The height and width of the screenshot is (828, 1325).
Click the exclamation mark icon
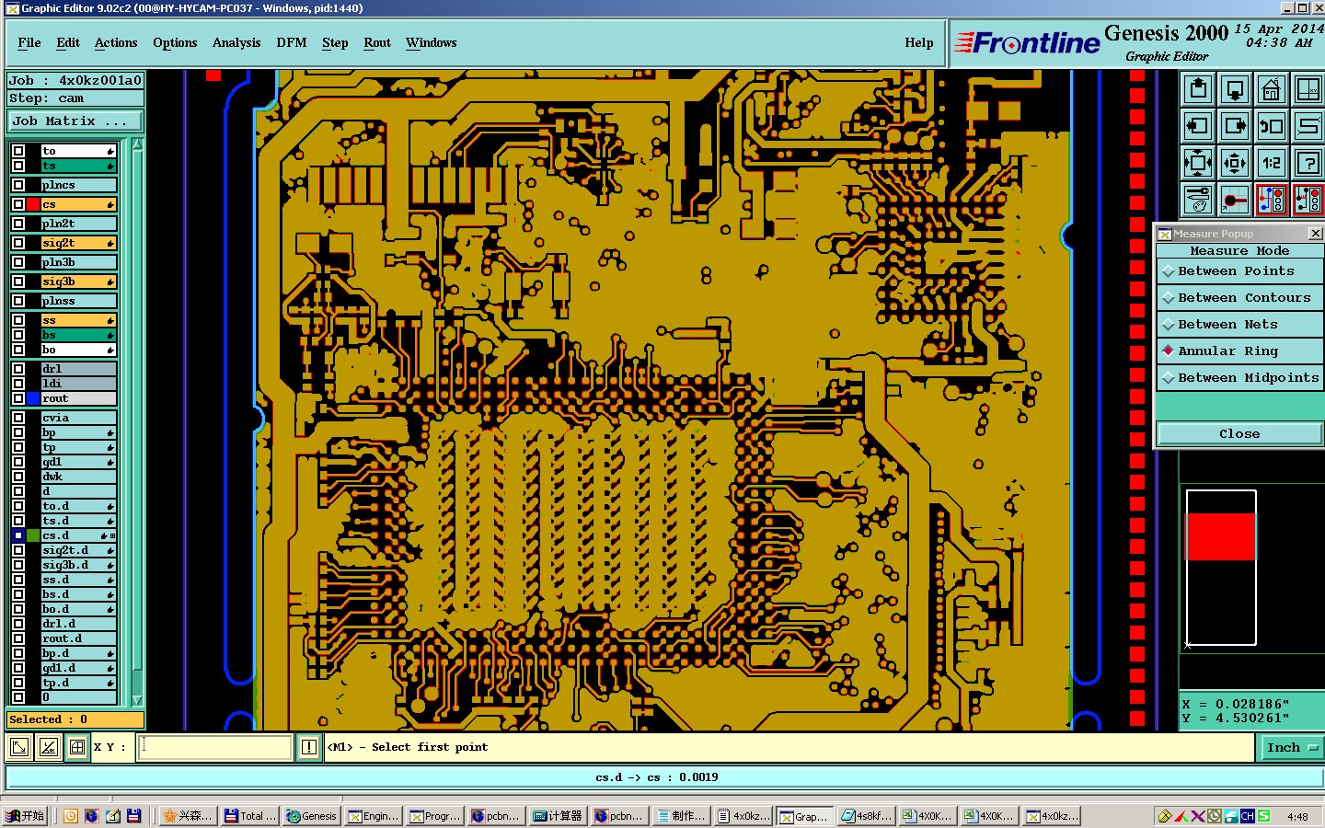[309, 747]
